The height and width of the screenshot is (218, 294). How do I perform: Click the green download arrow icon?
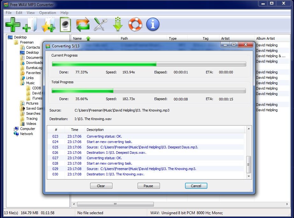tap(118, 24)
